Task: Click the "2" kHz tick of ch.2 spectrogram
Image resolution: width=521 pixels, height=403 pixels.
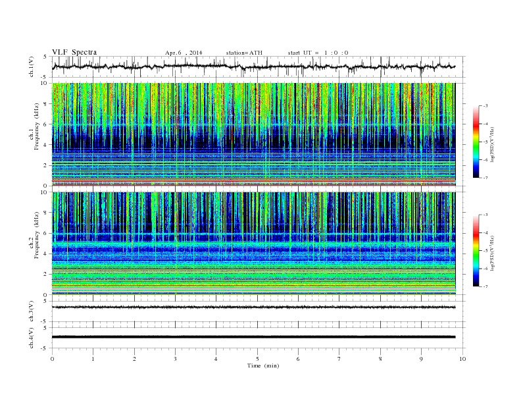Action: point(45,274)
